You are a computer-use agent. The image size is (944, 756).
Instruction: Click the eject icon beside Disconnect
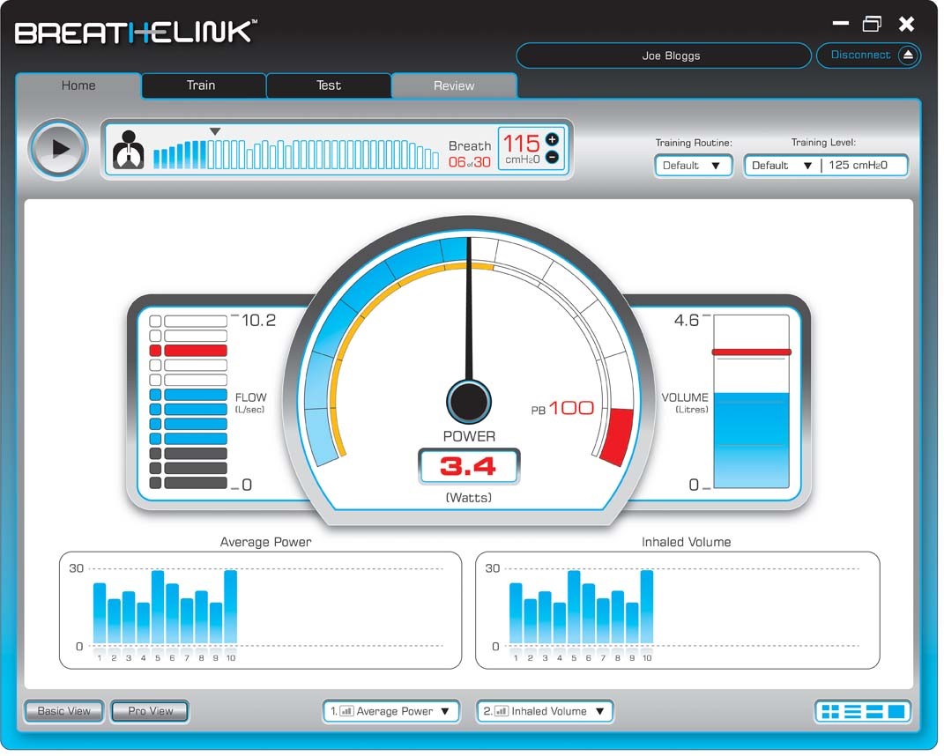tap(908, 56)
